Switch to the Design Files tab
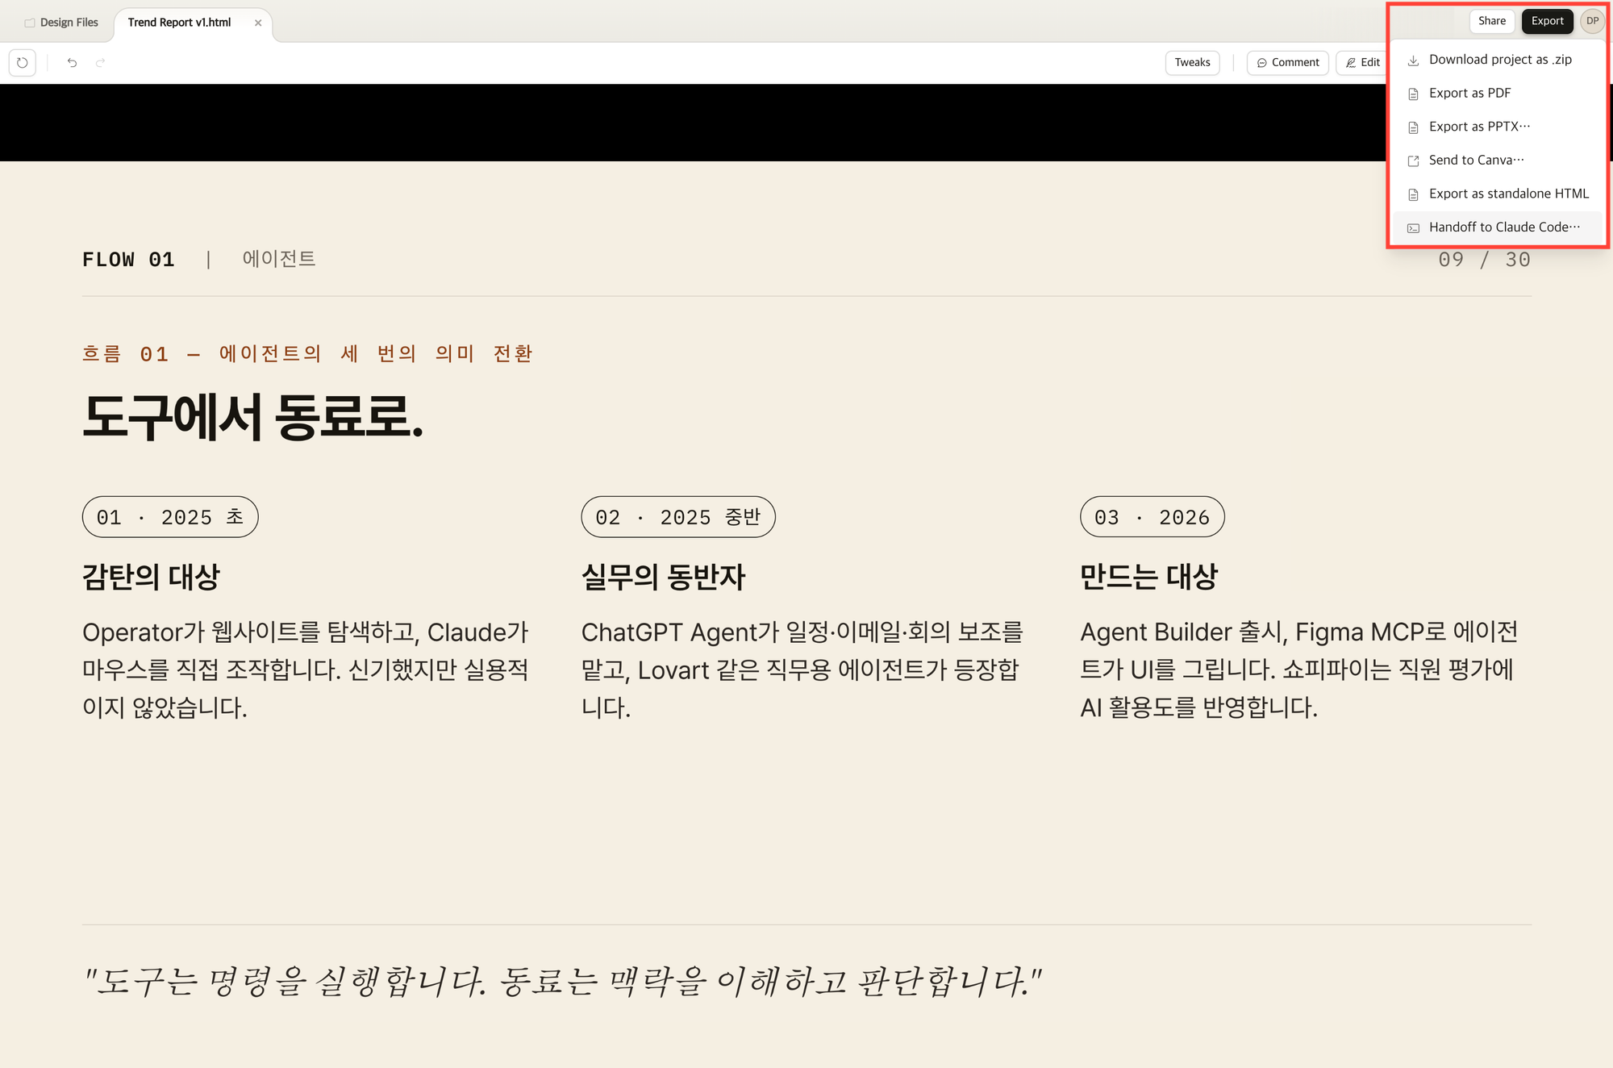This screenshot has height=1068, width=1613. [62, 23]
